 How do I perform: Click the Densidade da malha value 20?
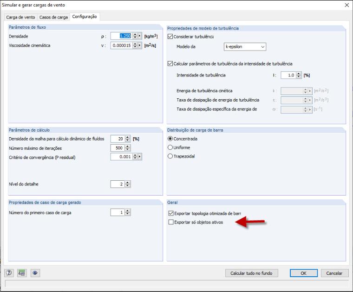pos(118,139)
